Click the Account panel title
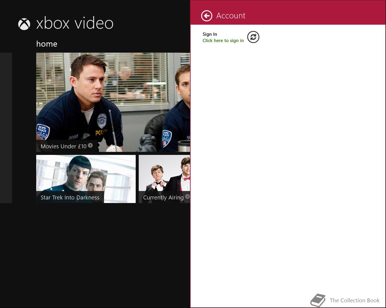386x308 pixels. coord(231,16)
